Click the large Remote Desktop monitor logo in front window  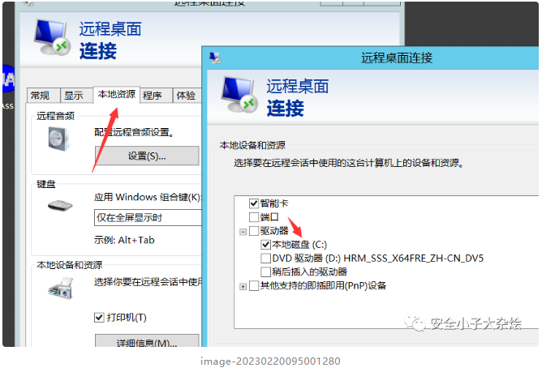[239, 95]
